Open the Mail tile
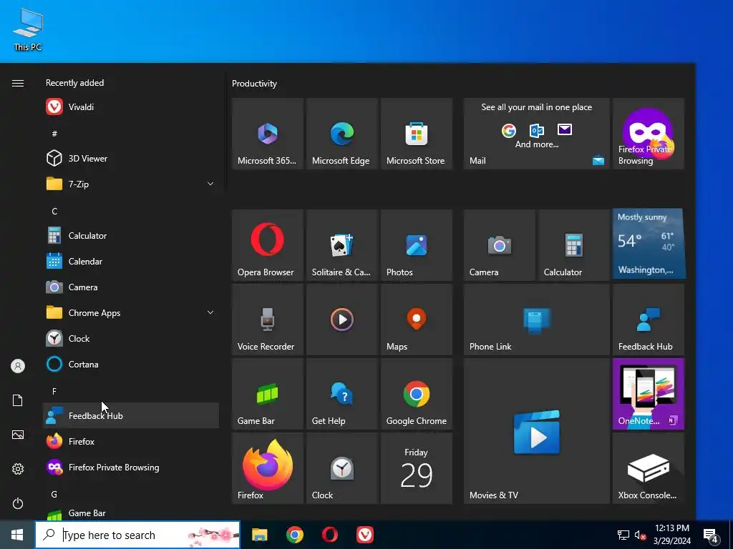733x549 pixels. point(537,134)
